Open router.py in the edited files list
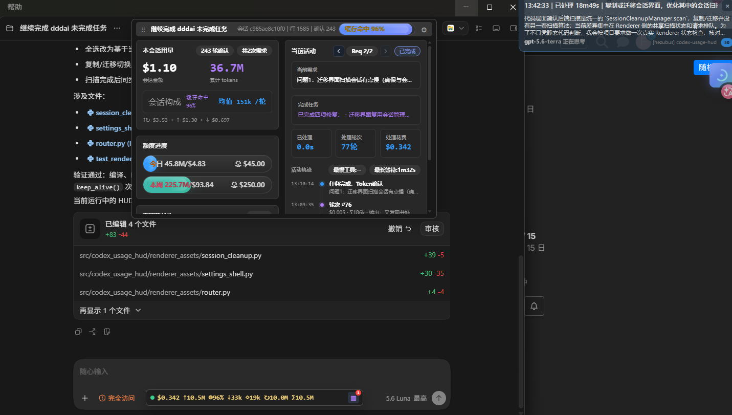This screenshot has width=732, height=415. pos(261,292)
